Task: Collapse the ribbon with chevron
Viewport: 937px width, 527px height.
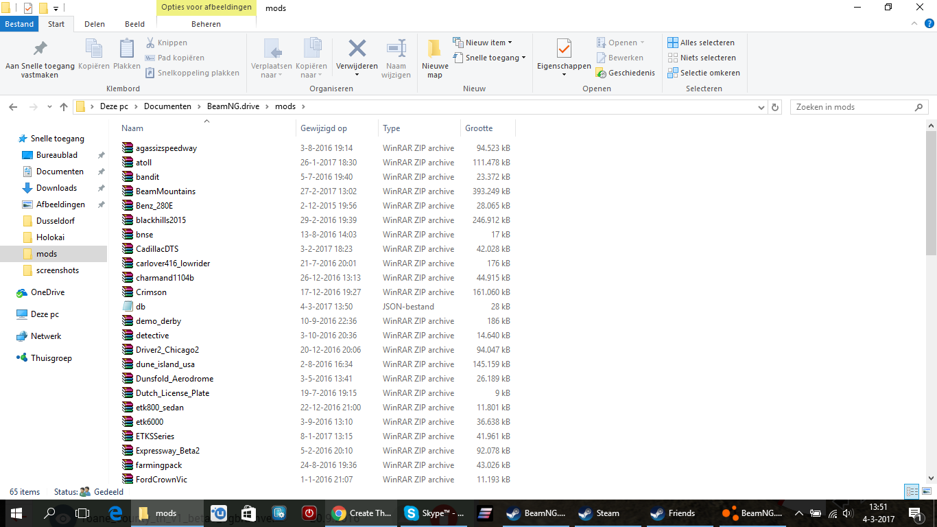Action: point(915,24)
